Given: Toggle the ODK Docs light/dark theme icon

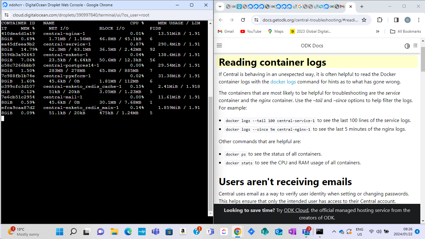Looking at the screenshot, I should tap(407, 46).
